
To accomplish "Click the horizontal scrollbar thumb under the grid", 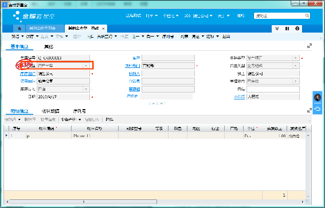I will 83,202.
